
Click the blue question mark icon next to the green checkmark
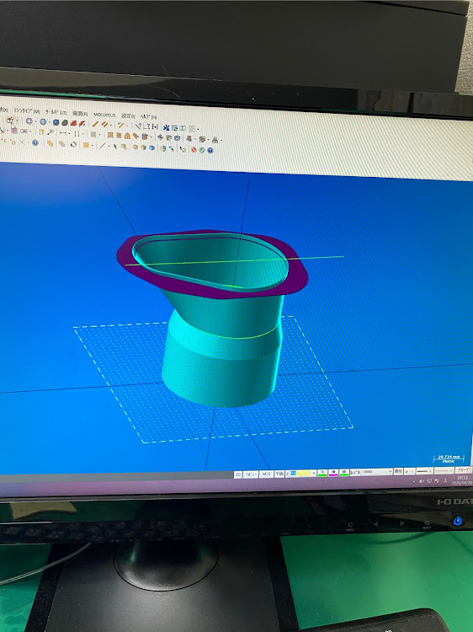click(x=210, y=150)
